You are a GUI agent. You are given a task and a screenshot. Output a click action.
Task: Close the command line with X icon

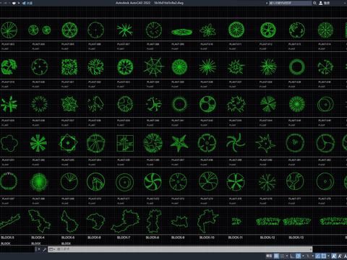tap(39, 249)
